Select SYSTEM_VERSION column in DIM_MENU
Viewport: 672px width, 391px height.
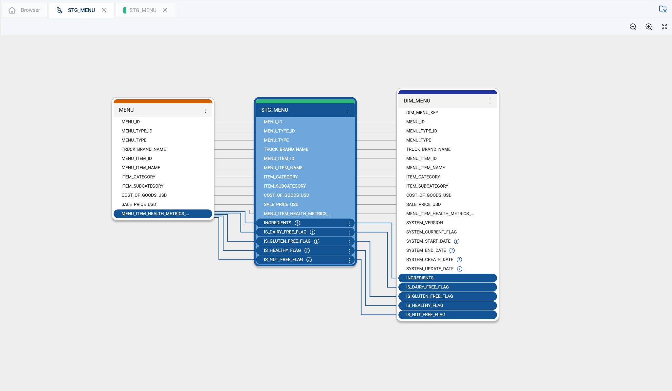[448, 223]
